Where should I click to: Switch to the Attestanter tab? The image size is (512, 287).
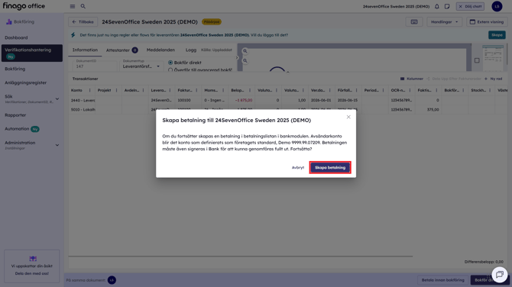click(122, 50)
